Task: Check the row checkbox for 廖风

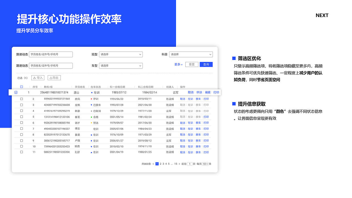Action: pyautogui.click(x=21, y=99)
